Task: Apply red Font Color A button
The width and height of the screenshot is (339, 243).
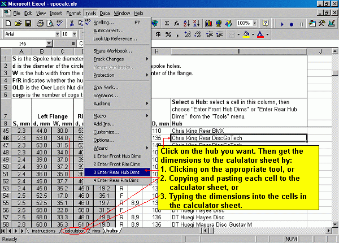Action: click(x=260, y=34)
